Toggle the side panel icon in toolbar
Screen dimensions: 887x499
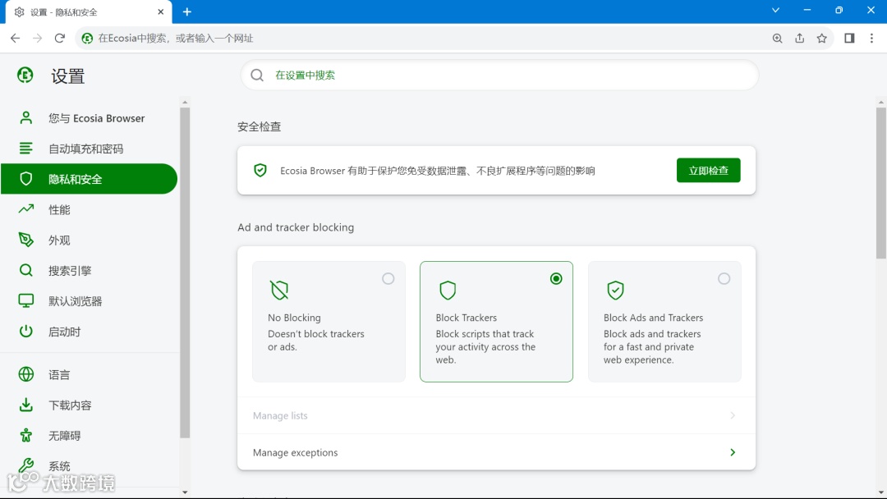849,38
